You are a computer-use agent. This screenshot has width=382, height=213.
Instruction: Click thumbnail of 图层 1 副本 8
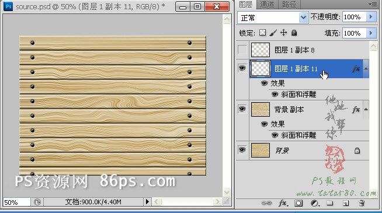click(x=261, y=50)
